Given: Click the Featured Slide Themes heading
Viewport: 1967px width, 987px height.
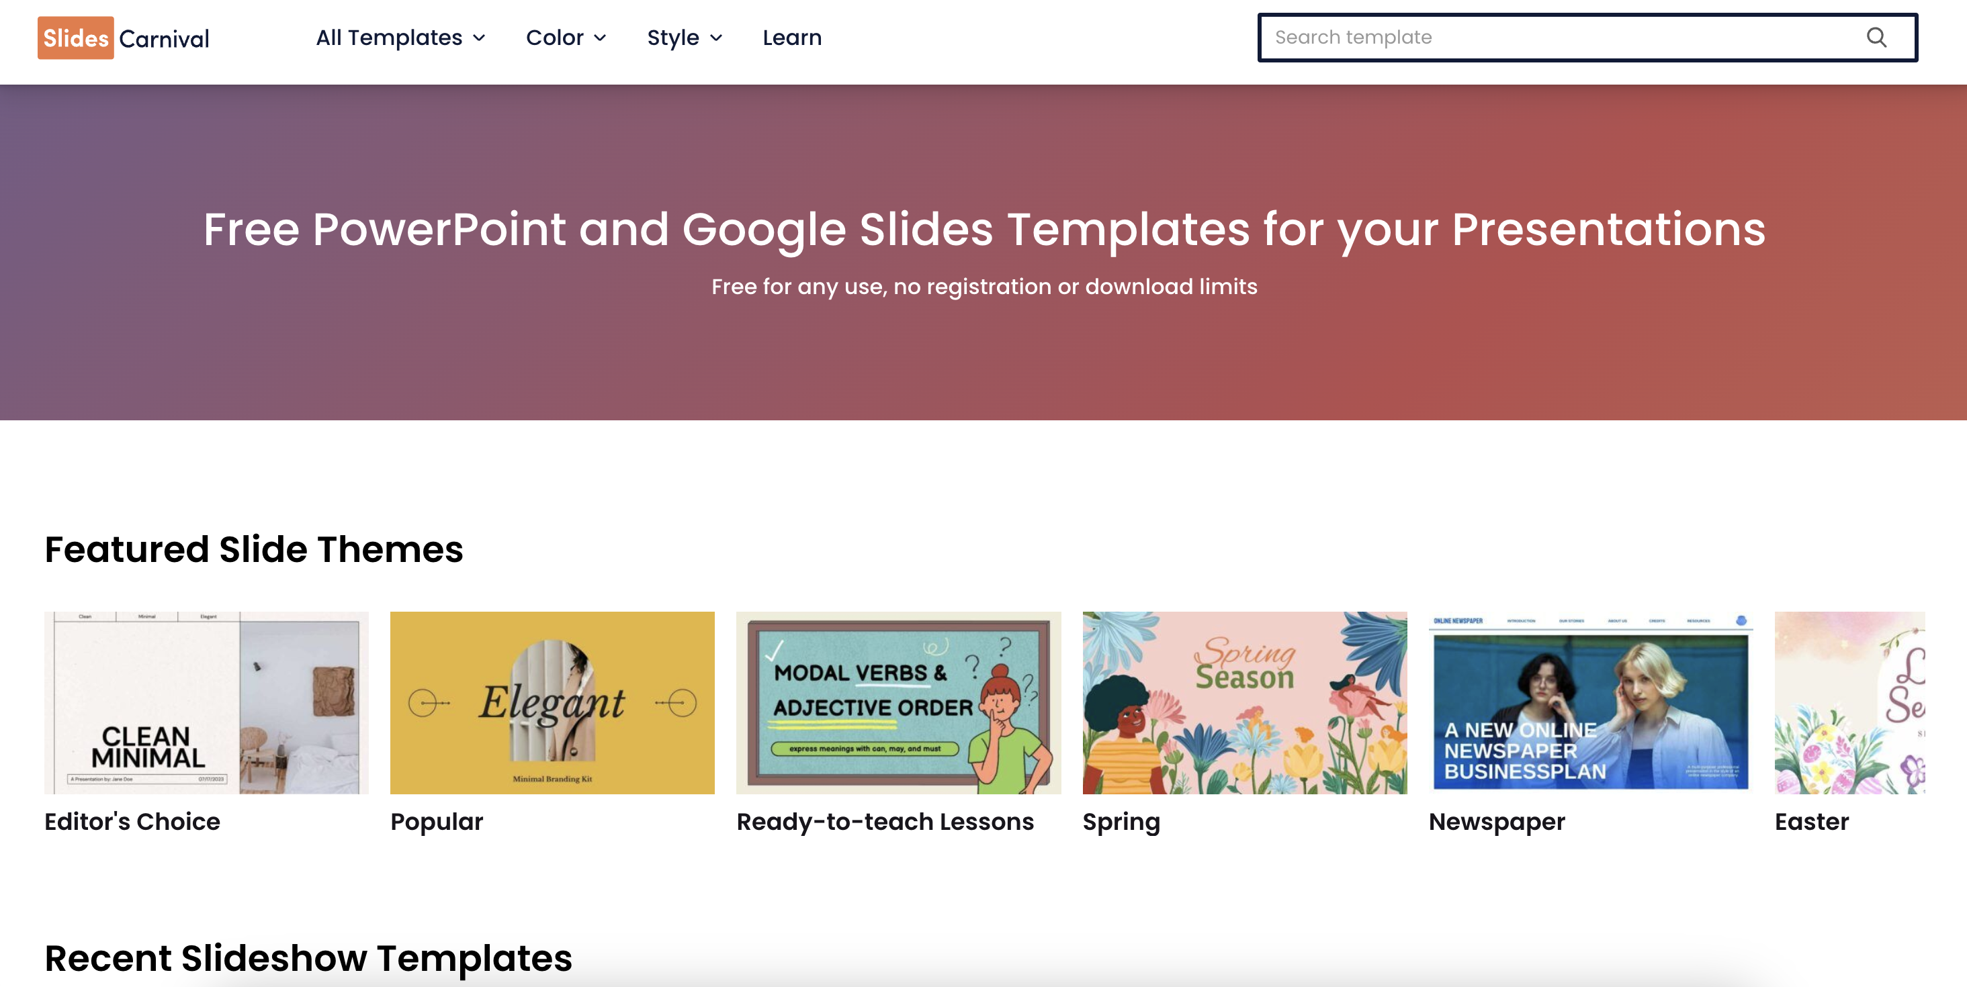Looking at the screenshot, I should coord(253,549).
